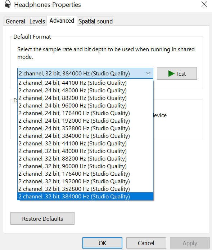Select 2 channel, 32 bit, 96000 Hz

[x=85, y=166]
